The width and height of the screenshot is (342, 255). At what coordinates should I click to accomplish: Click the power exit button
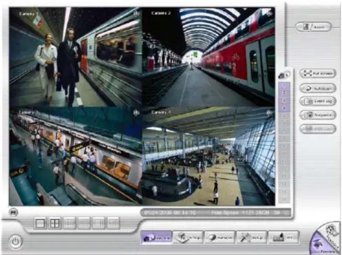tap(16, 242)
